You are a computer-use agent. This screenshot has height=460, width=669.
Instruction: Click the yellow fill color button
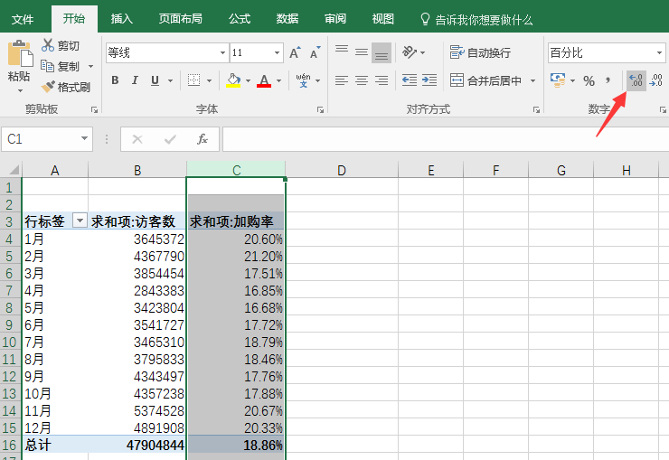coord(233,80)
